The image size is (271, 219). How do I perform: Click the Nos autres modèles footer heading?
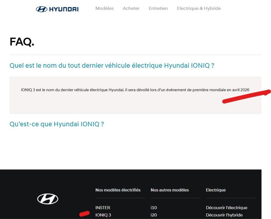coord(170,190)
